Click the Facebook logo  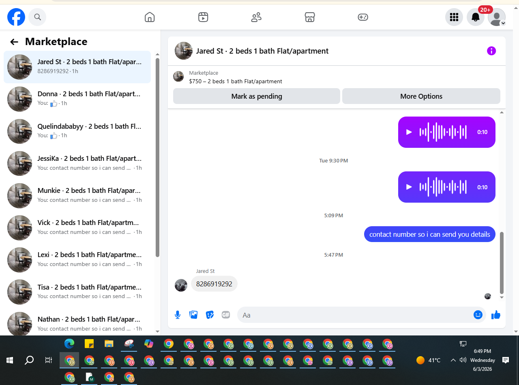16,17
